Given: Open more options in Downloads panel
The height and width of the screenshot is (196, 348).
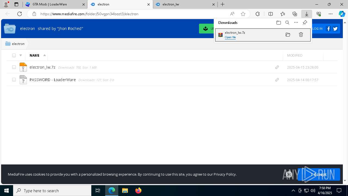Looking at the screenshot, I should 296,23.
